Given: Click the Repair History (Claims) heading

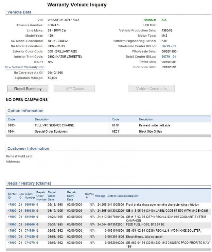Looking at the screenshot, I should coord(29,183).
